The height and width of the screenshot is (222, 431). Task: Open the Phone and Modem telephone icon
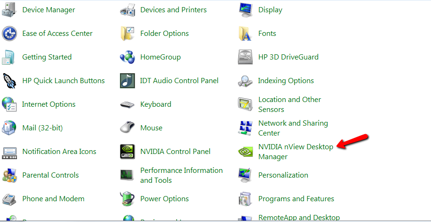(x=9, y=199)
